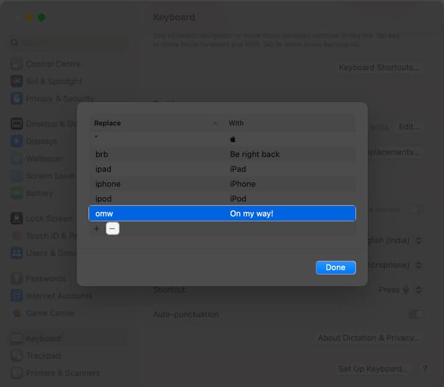This screenshot has width=444, height=387.
Task: Toggle the Auto-punctuation switch
Action: (x=416, y=314)
